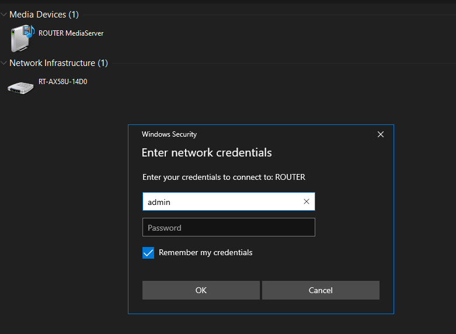Click the Enter network credentials heading
This screenshot has height=334, width=456.
coord(207,152)
